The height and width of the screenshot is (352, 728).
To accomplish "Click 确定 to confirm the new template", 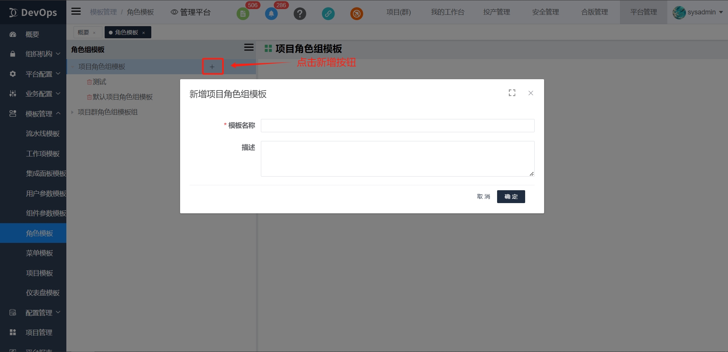I will (x=511, y=197).
